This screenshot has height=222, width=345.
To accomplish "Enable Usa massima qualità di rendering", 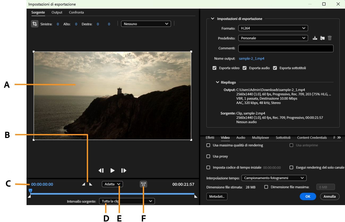I will pos(208,145).
